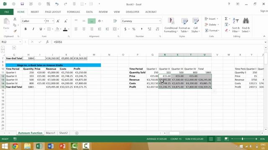Click the Save icon in quick access toolbar
The height and width of the screenshot is (150, 268).
tap(22, 4)
